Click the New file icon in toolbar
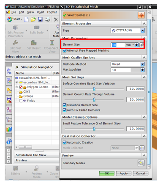This screenshot has width=163, height=188. coord(26,19)
